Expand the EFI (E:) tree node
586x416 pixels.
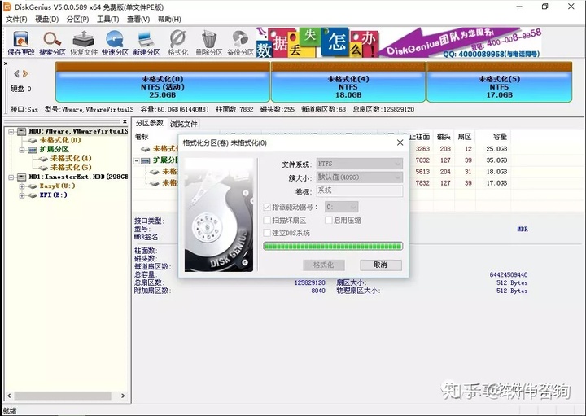[x=22, y=195]
